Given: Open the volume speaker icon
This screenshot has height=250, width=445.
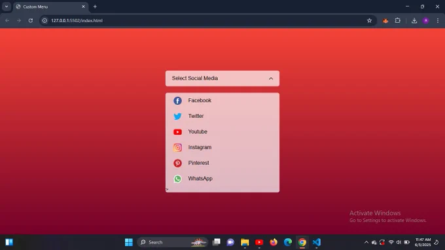Looking at the screenshot, I should pos(399,242).
